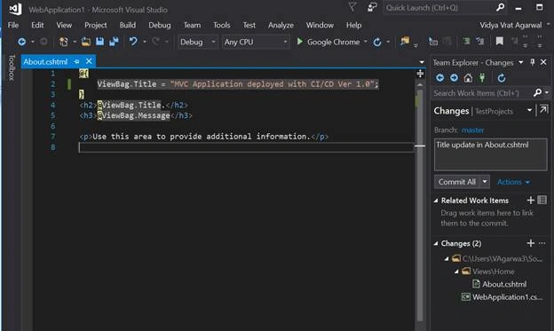
Task: Go forward in Team Explorer
Action: (x=454, y=78)
